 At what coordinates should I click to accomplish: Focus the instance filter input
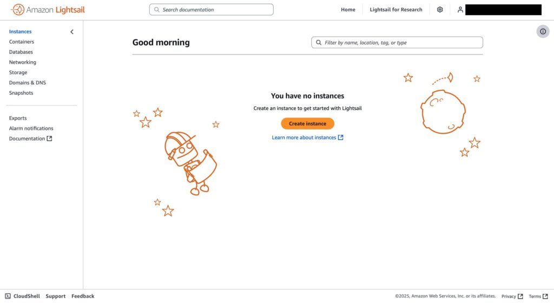pyautogui.click(x=397, y=42)
